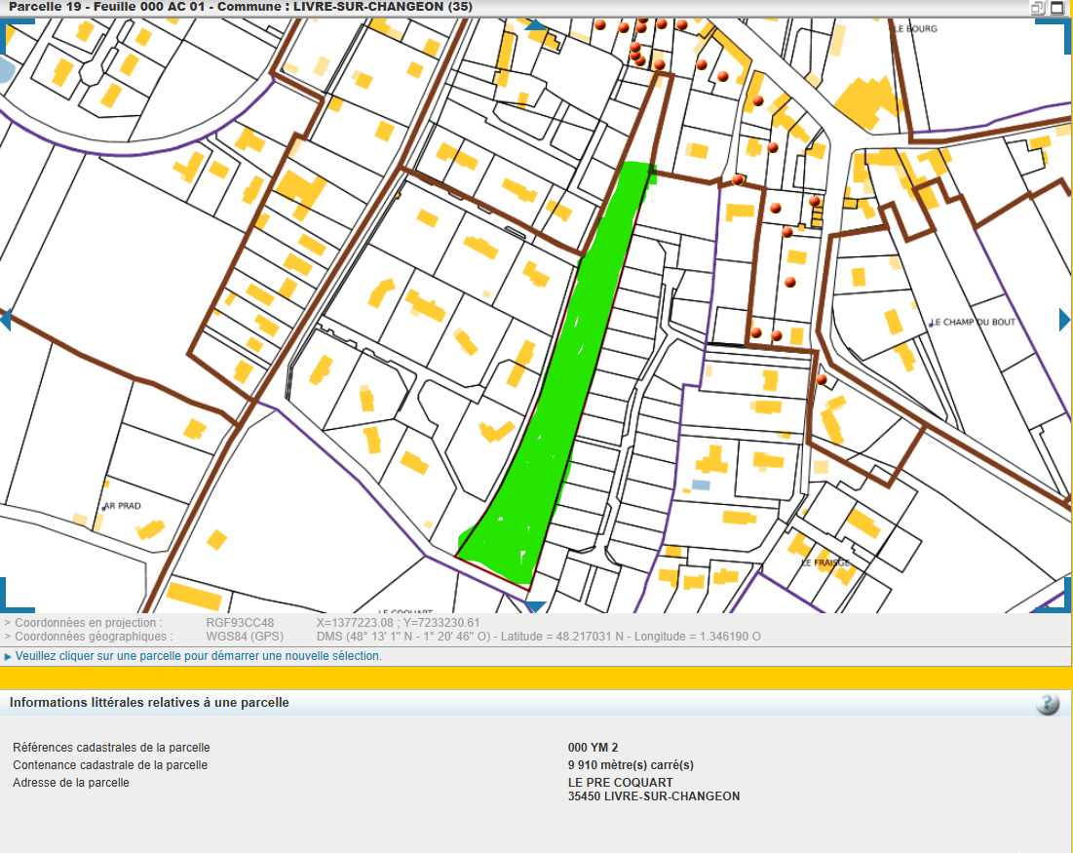
Task: Click the bottom-left blue corner pan bracket
Action: pyautogui.click(x=10, y=599)
